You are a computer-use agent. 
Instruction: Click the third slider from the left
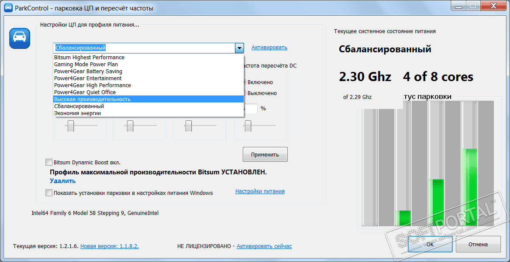(x=188, y=125)
